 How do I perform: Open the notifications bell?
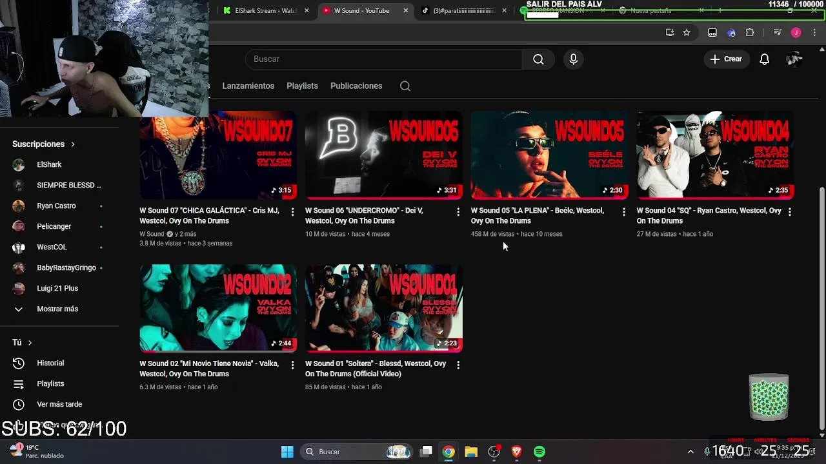click(764, 59)
